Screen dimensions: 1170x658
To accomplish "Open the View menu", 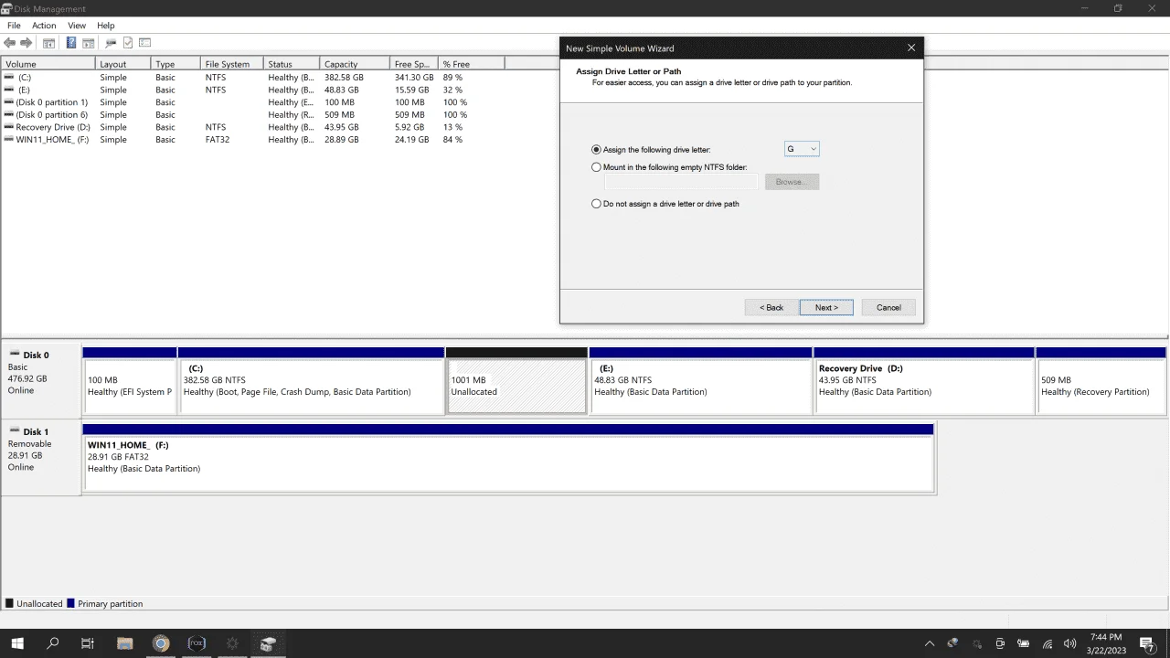I will tap(77, 26).
